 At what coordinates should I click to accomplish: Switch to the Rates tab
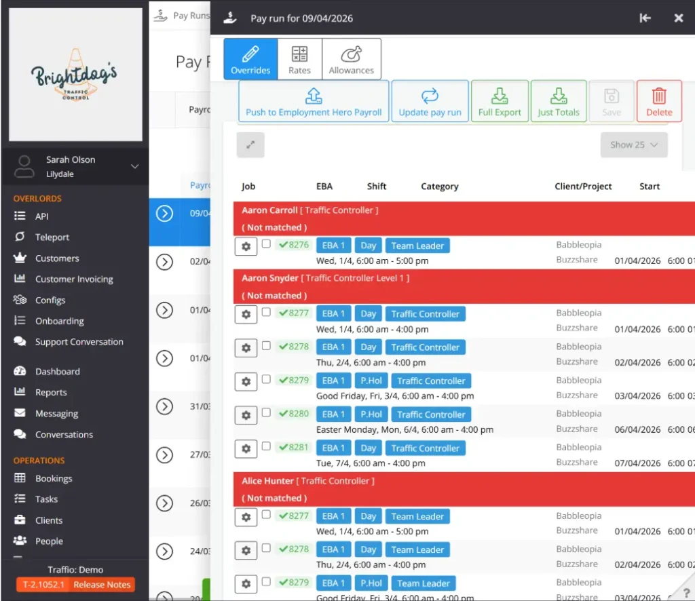point(299,58)
